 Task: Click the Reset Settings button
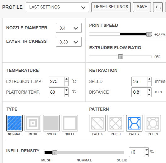pos(111,7)
